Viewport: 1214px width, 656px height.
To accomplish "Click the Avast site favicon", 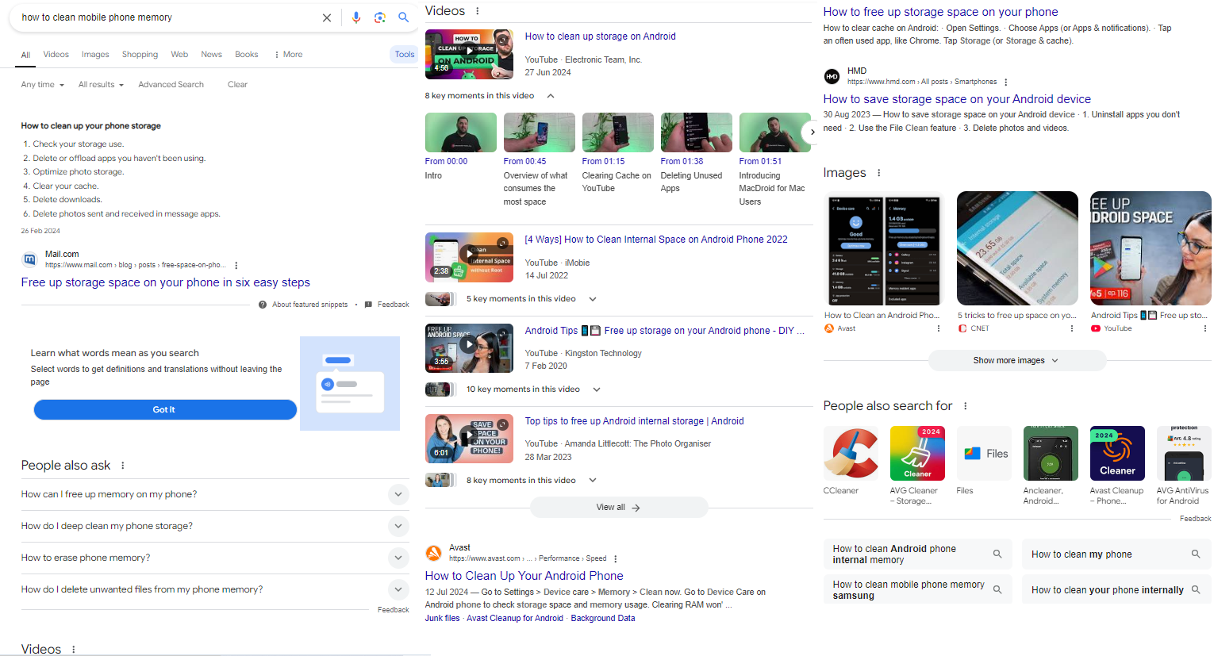I will (x=433, y=553).
